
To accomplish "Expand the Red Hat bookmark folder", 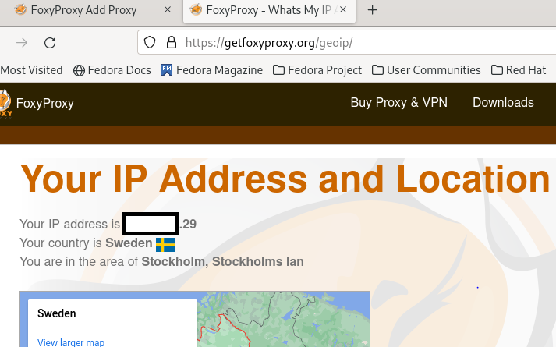I will click(x=519, y=70).
